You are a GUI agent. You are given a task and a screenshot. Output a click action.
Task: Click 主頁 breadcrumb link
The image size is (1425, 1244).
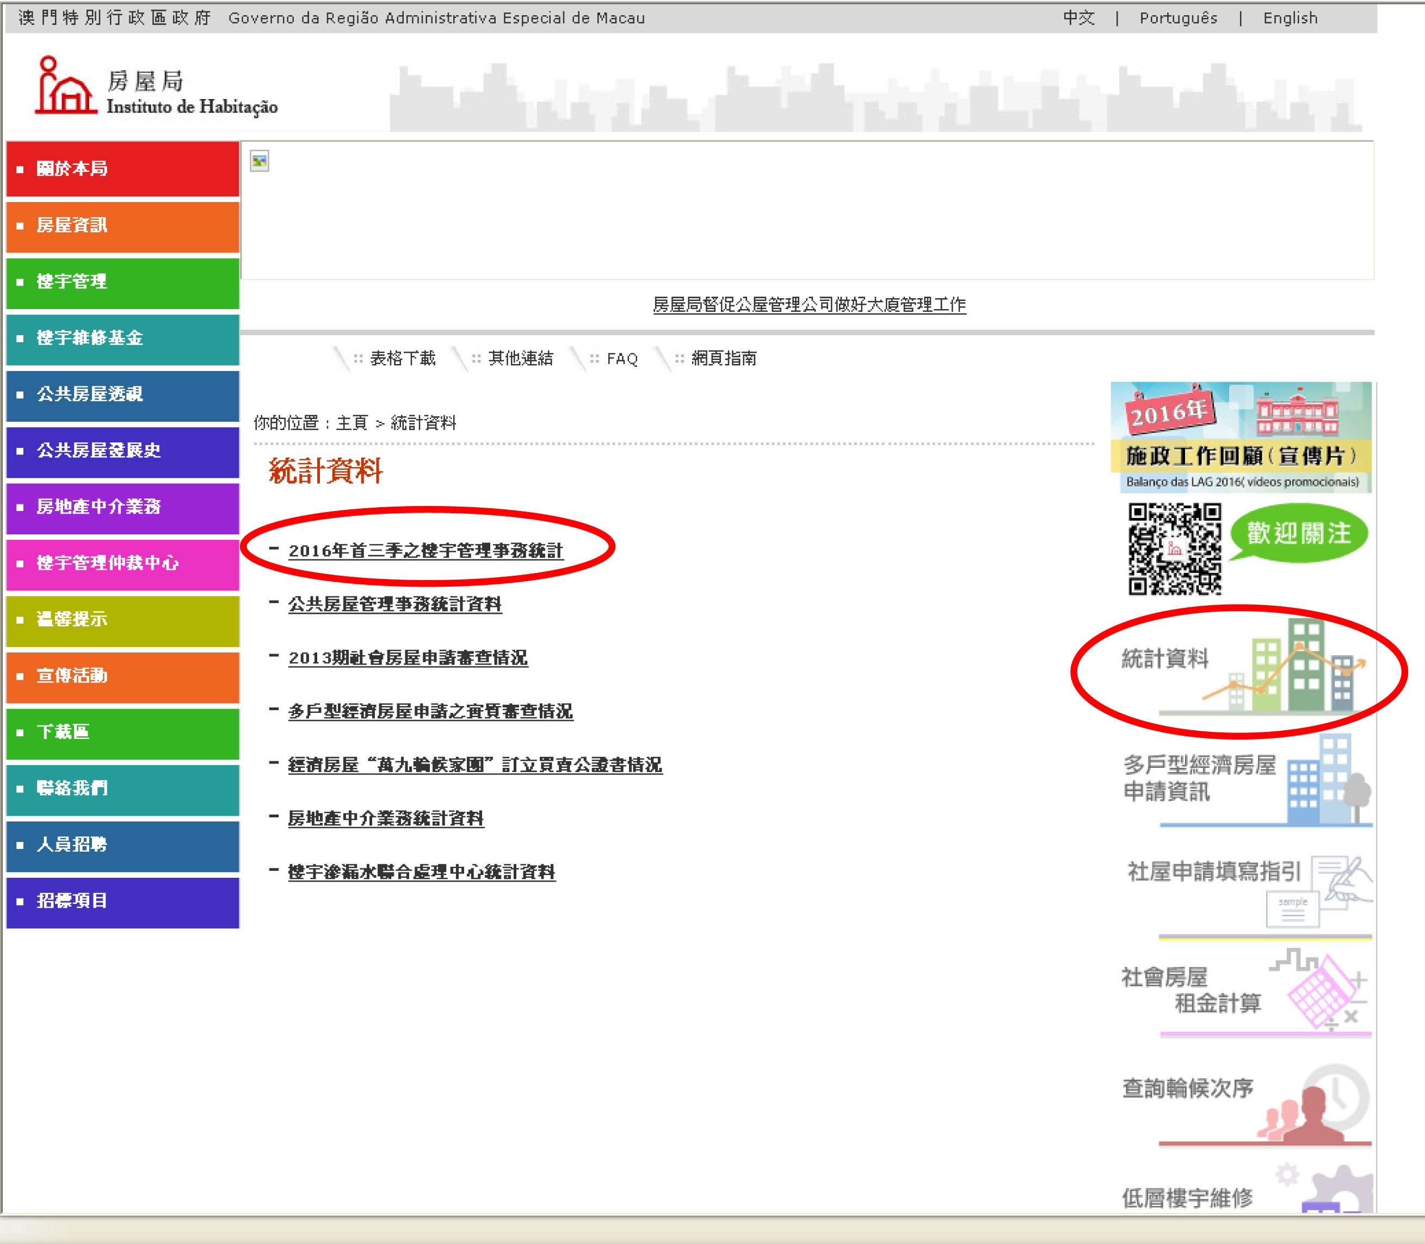tap(351, 423)
